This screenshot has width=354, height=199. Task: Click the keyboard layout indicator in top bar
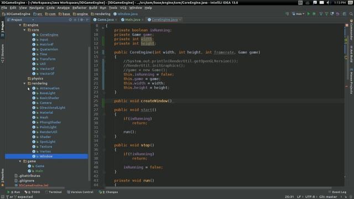[300, 2]
